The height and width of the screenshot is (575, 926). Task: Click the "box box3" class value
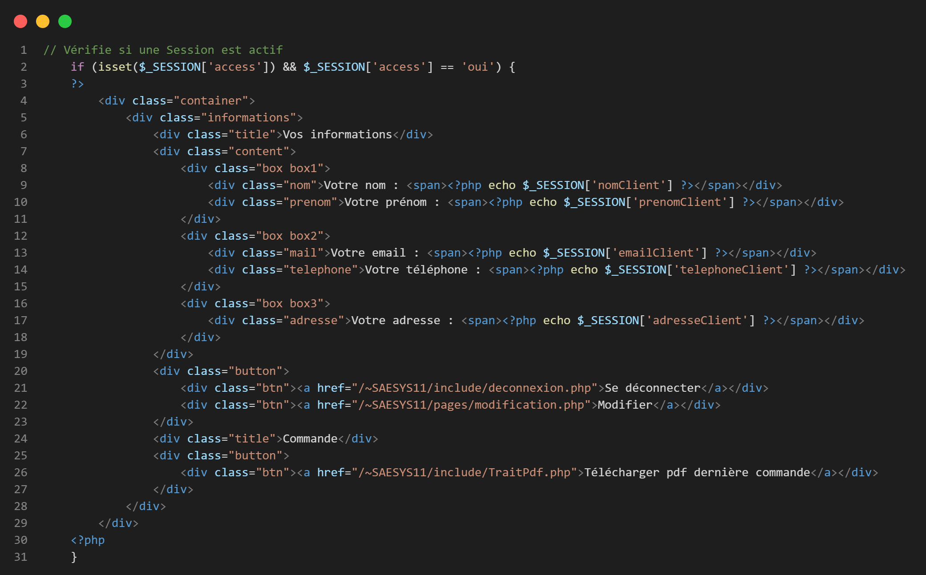(290, 303)
